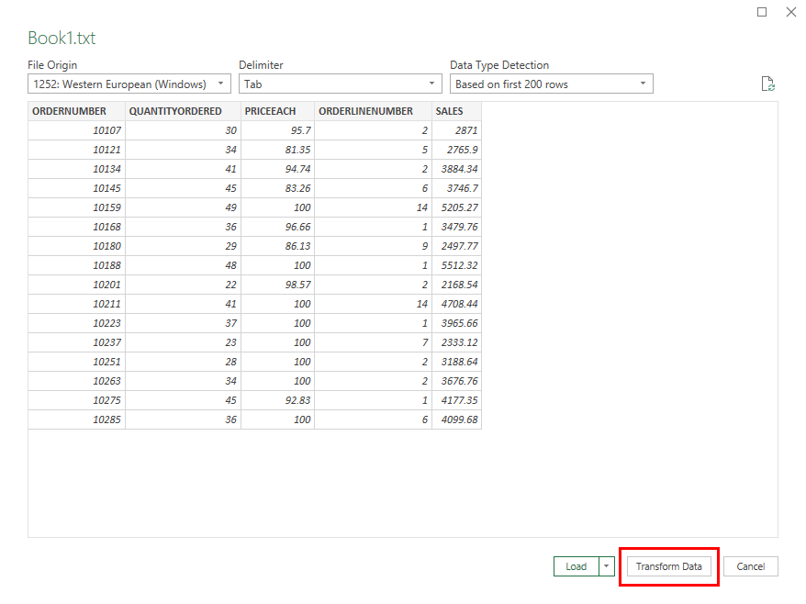Open the Delimiter dropdown showing Tab
Image resolution: width=806 pixels, height=604 pixels.
(x=341, y=84)
